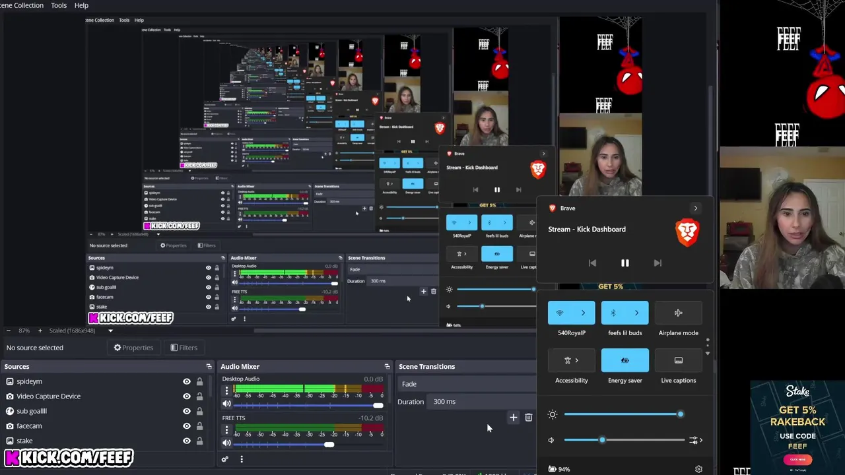
Task: Enable Live captions
Action: click(x=678, y=360)
